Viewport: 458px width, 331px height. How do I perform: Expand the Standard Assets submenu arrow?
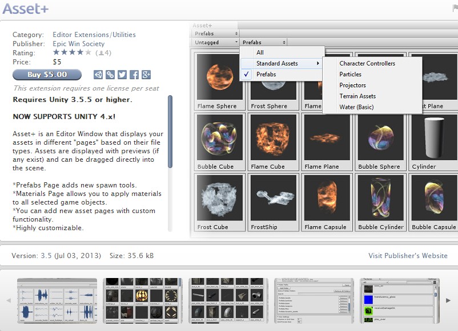[318, 63]
